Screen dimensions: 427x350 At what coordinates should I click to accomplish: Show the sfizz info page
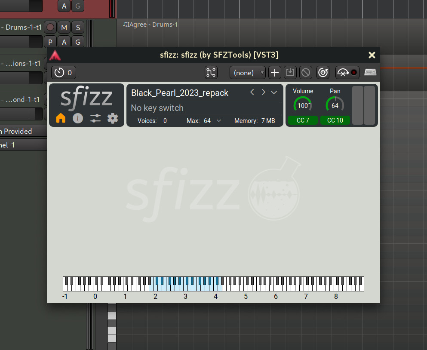(78, 118)
